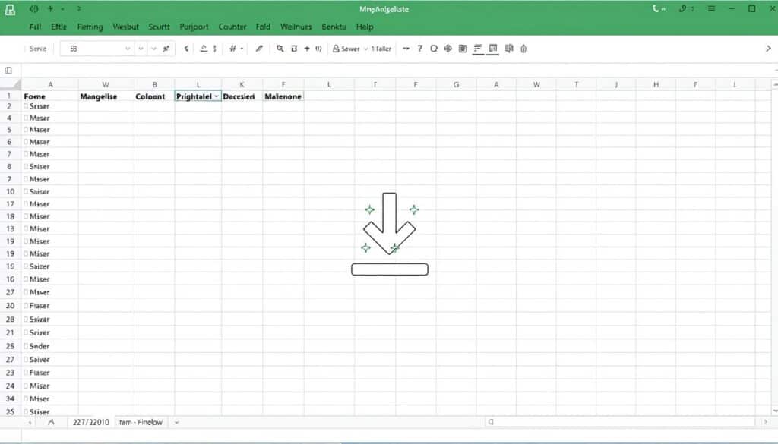778x444 pixels.
Task: Open the Full menu
Action: tap(35, 27)
